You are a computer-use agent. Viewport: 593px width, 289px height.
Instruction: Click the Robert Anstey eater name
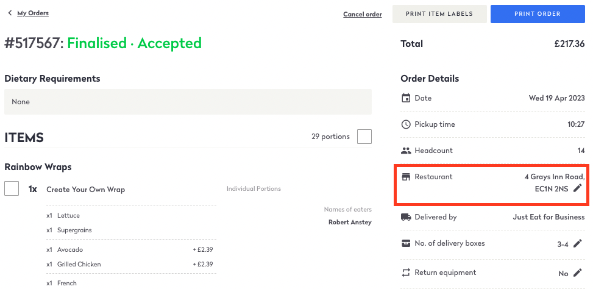tap(350, 223)
